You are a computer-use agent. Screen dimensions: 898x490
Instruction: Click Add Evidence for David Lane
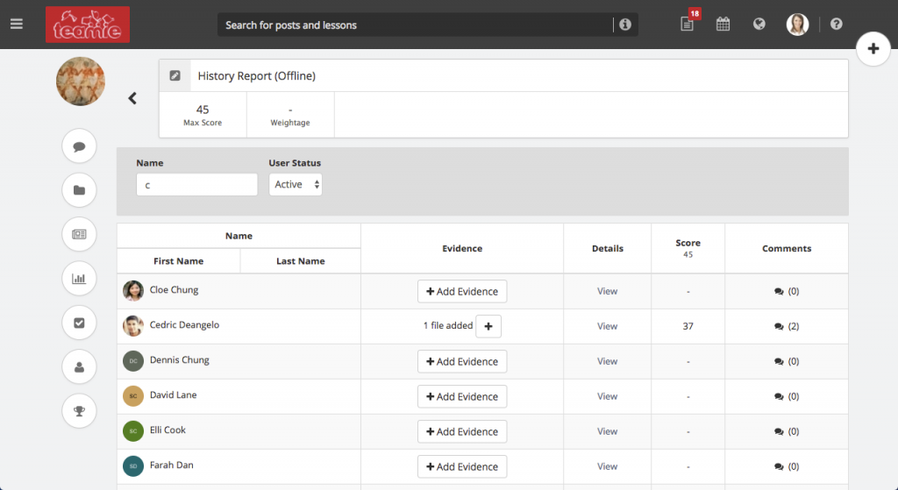coord(462,397)
